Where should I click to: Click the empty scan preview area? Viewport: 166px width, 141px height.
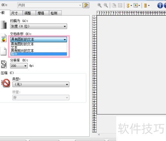point(131,65)
